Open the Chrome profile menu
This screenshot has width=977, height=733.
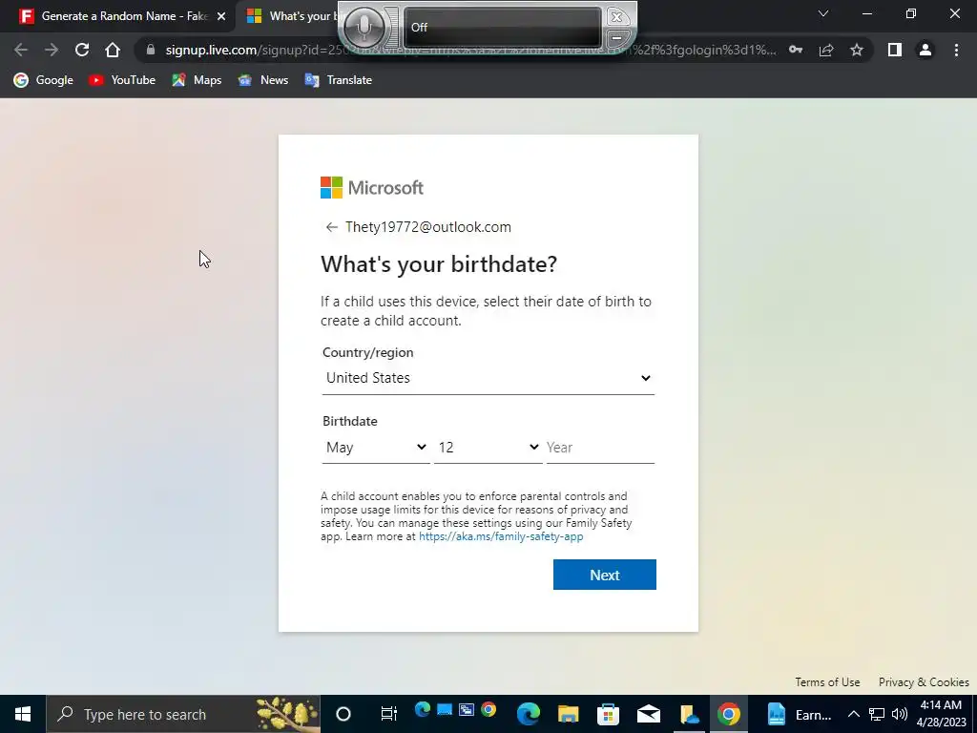[x=925, y=50]
